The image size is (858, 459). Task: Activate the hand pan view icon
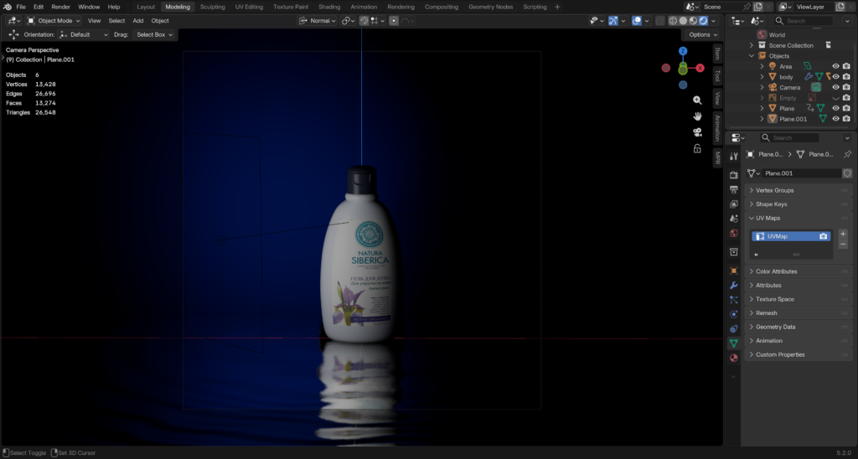[697, 116]
